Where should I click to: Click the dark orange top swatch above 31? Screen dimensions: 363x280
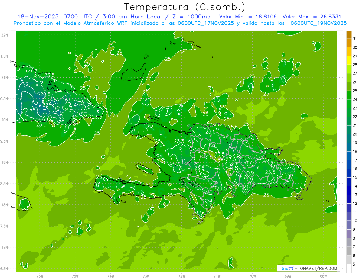tap(349, 34)
